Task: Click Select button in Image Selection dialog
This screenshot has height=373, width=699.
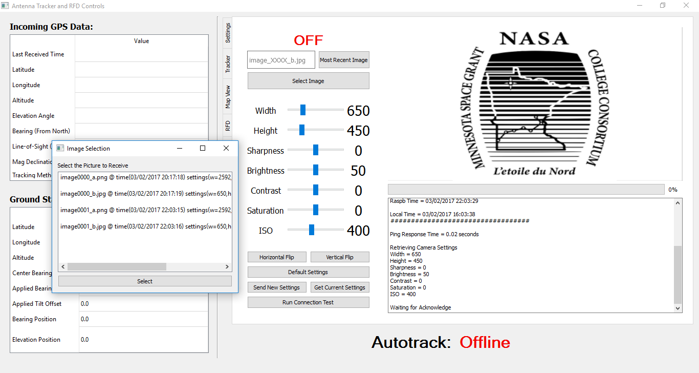Action: coord(145,281)
